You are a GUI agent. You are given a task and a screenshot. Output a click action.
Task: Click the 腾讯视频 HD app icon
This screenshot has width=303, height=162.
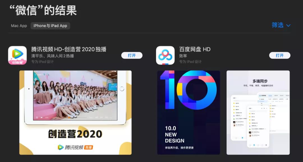click(17, 55)
